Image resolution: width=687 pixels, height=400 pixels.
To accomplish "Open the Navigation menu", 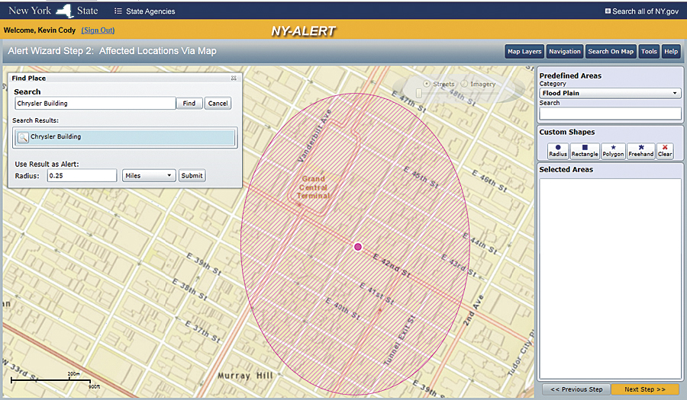I will pyautogui.click(x=564, y=52).
